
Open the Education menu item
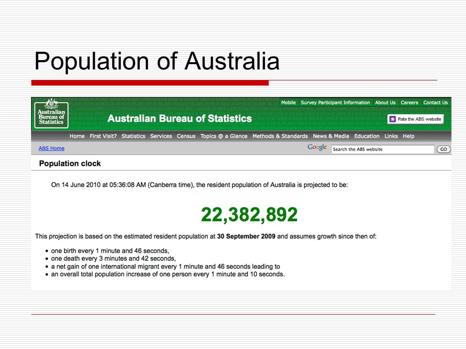367,136
